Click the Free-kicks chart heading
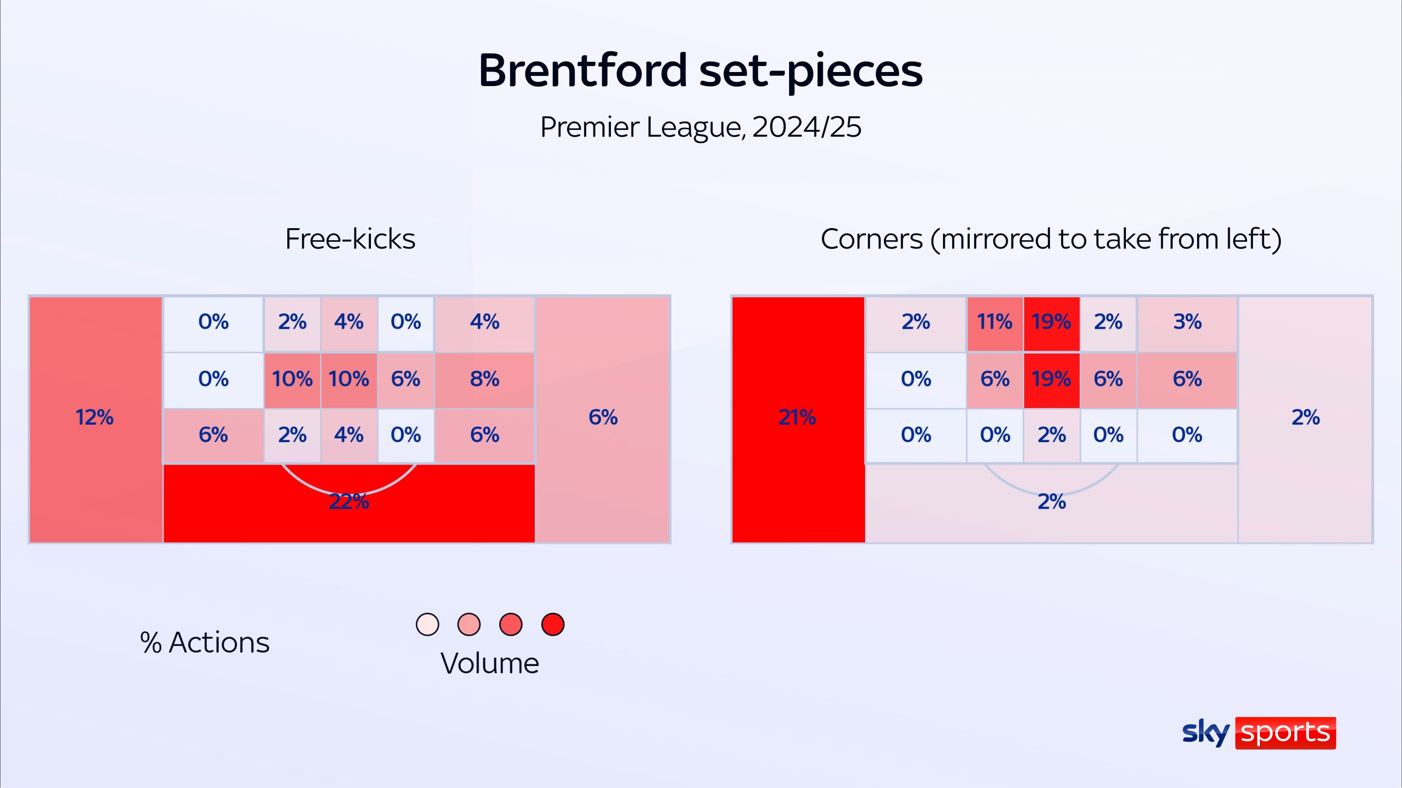 pyautogui.click(x=350, y=239)
